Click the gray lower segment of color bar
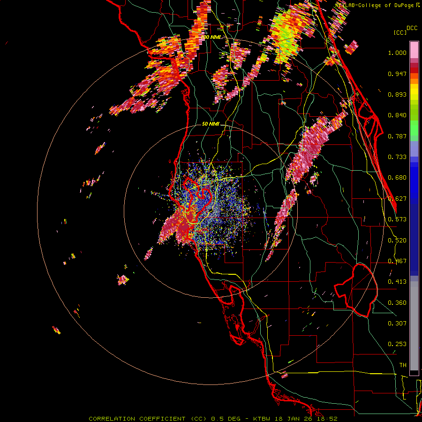The width and height of the screenshot is (422, 422). point(414,326)
